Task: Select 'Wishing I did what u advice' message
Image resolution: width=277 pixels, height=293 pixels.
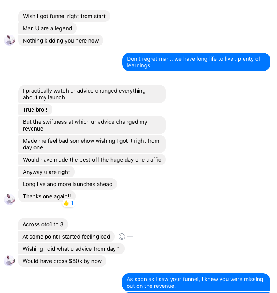Action: click(x=71, y=249)
